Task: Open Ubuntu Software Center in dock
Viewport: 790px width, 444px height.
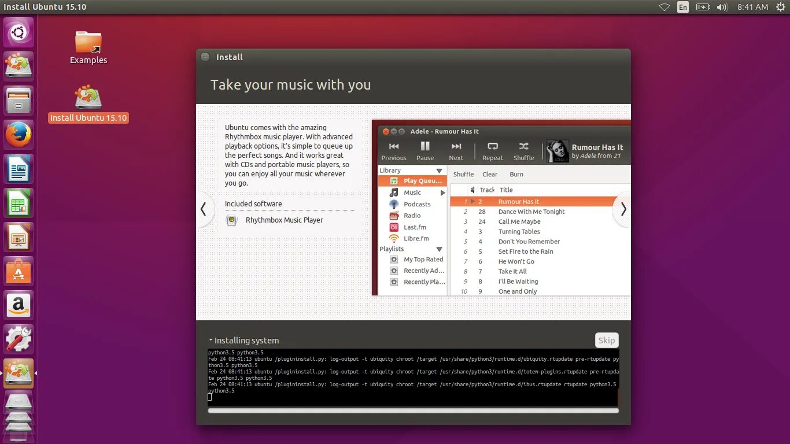Action: [x=19, y=271]
